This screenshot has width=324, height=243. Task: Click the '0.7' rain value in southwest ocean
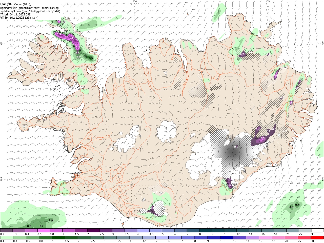tap(42, 226)
